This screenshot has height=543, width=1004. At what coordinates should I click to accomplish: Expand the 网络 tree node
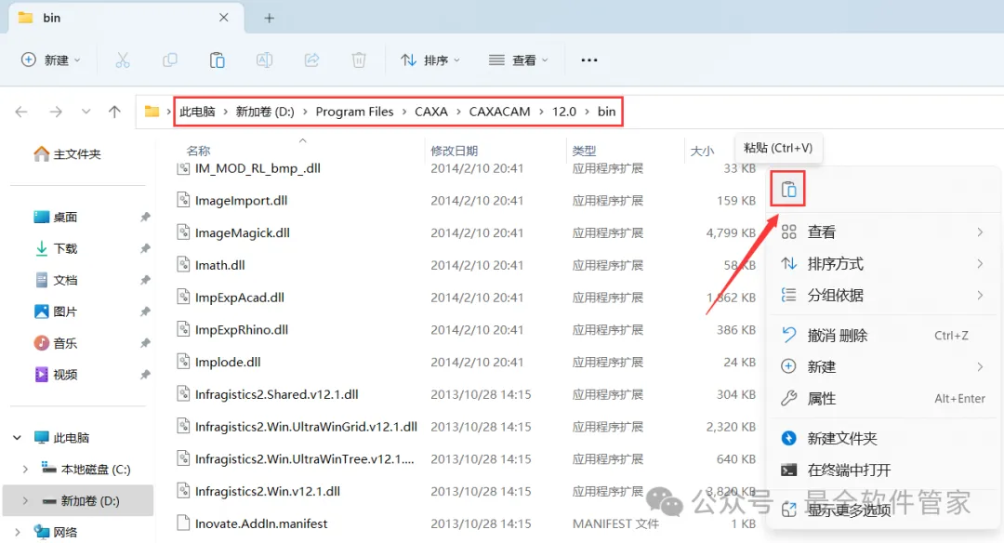pos(18,532)
